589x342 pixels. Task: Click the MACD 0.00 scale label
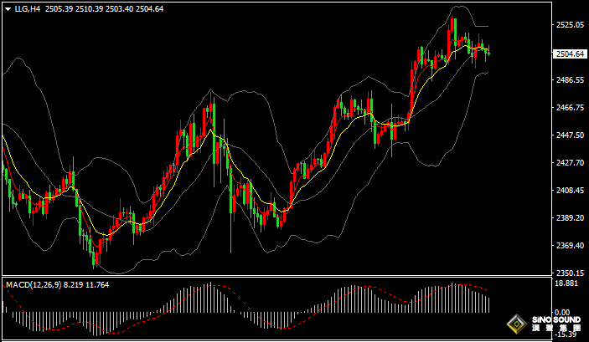pyautogui.click(x=565, y=312)
